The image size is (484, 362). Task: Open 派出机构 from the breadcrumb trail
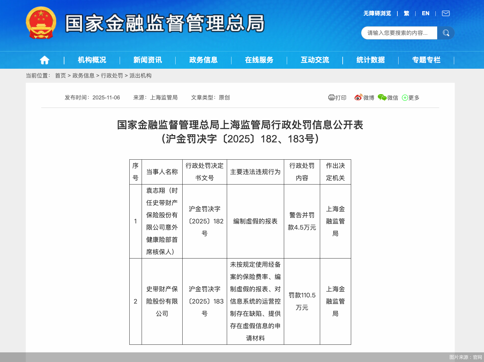pyautogui.click(x=141, y=76)
